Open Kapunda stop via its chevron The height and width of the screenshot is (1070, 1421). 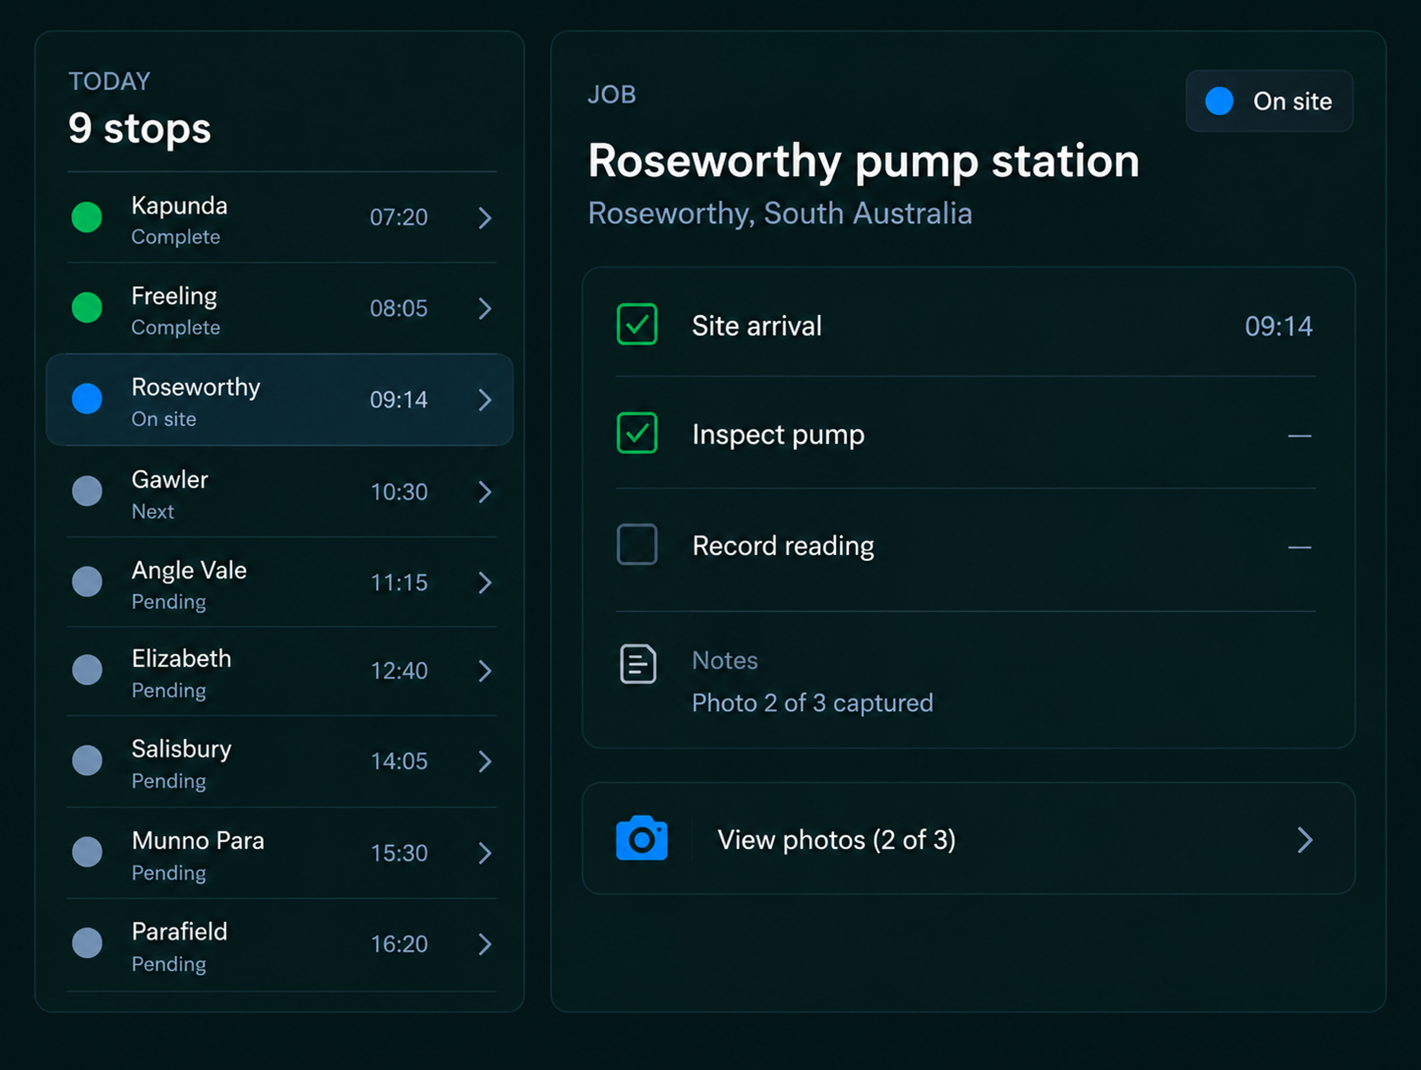pyautogui.click(x=485, y=218)
